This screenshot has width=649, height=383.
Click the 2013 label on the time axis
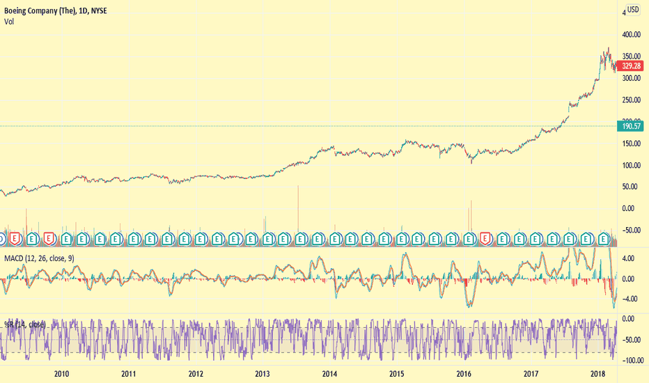[263, 374]
